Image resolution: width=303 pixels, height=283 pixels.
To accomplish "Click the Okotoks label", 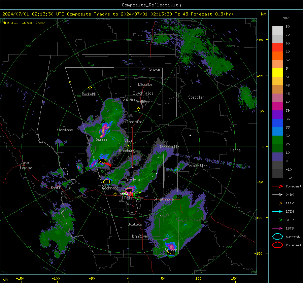I will coord(135,224).
